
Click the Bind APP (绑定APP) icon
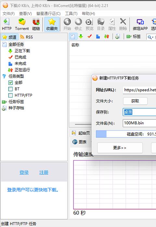140,24
